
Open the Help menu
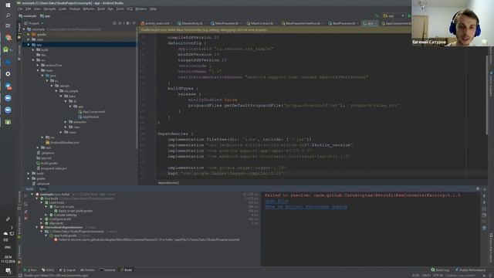click(x=153, y=9)
